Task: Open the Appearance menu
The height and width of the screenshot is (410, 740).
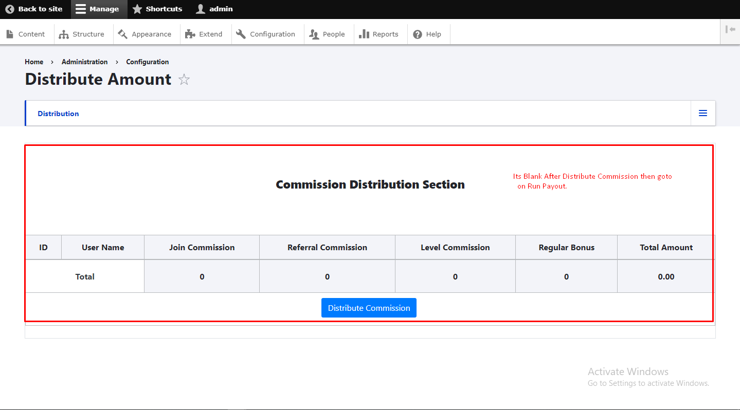Action: point(145,34)
